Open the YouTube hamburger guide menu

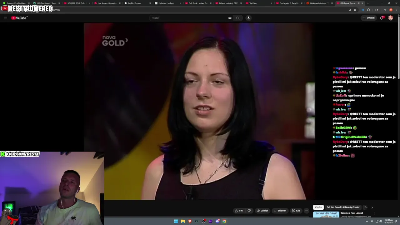[5, 18]
